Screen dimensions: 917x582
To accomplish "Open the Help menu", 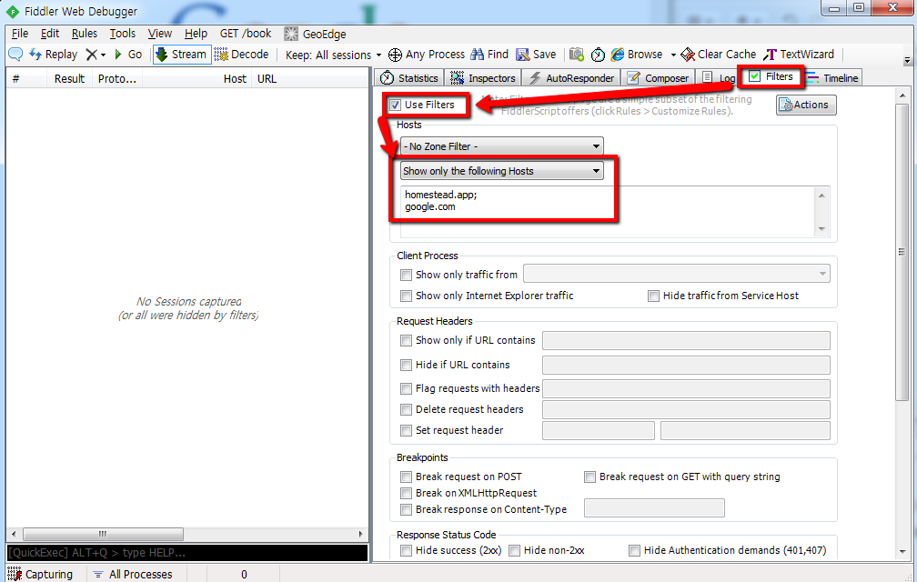I will click(196, 34).
